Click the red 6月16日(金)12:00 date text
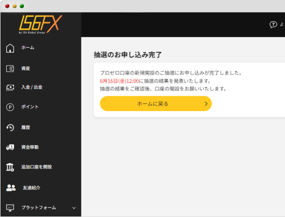 pyautogui.click(x=119, y=81)
